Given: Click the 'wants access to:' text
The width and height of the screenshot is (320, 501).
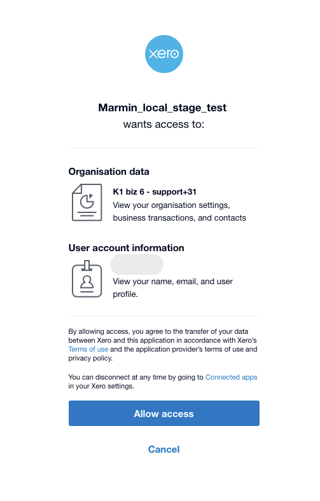Looking at the screenshot, I should point(163,124).
